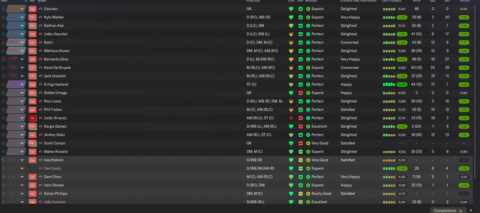480x213 pixels.
Task: Open Jack Grealish's player profile icon
Action: [x=40, y=76]
